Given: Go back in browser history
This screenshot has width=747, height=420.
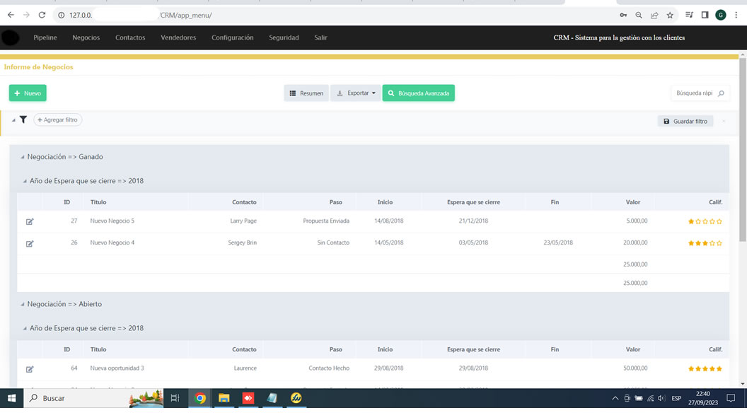Looking at the screenshot, I should coord(11,15).
